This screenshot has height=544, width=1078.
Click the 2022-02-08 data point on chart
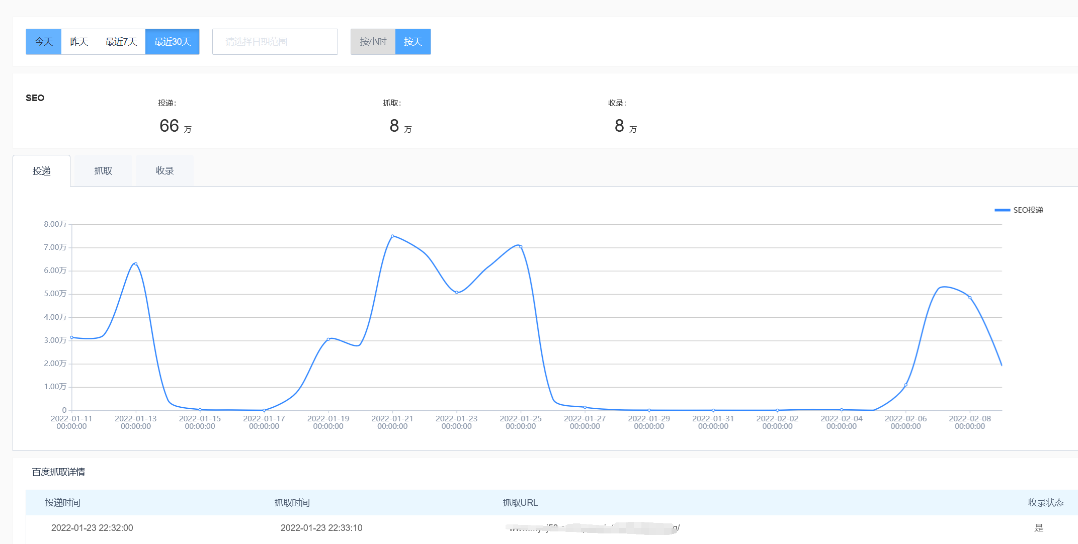[970, 298]
